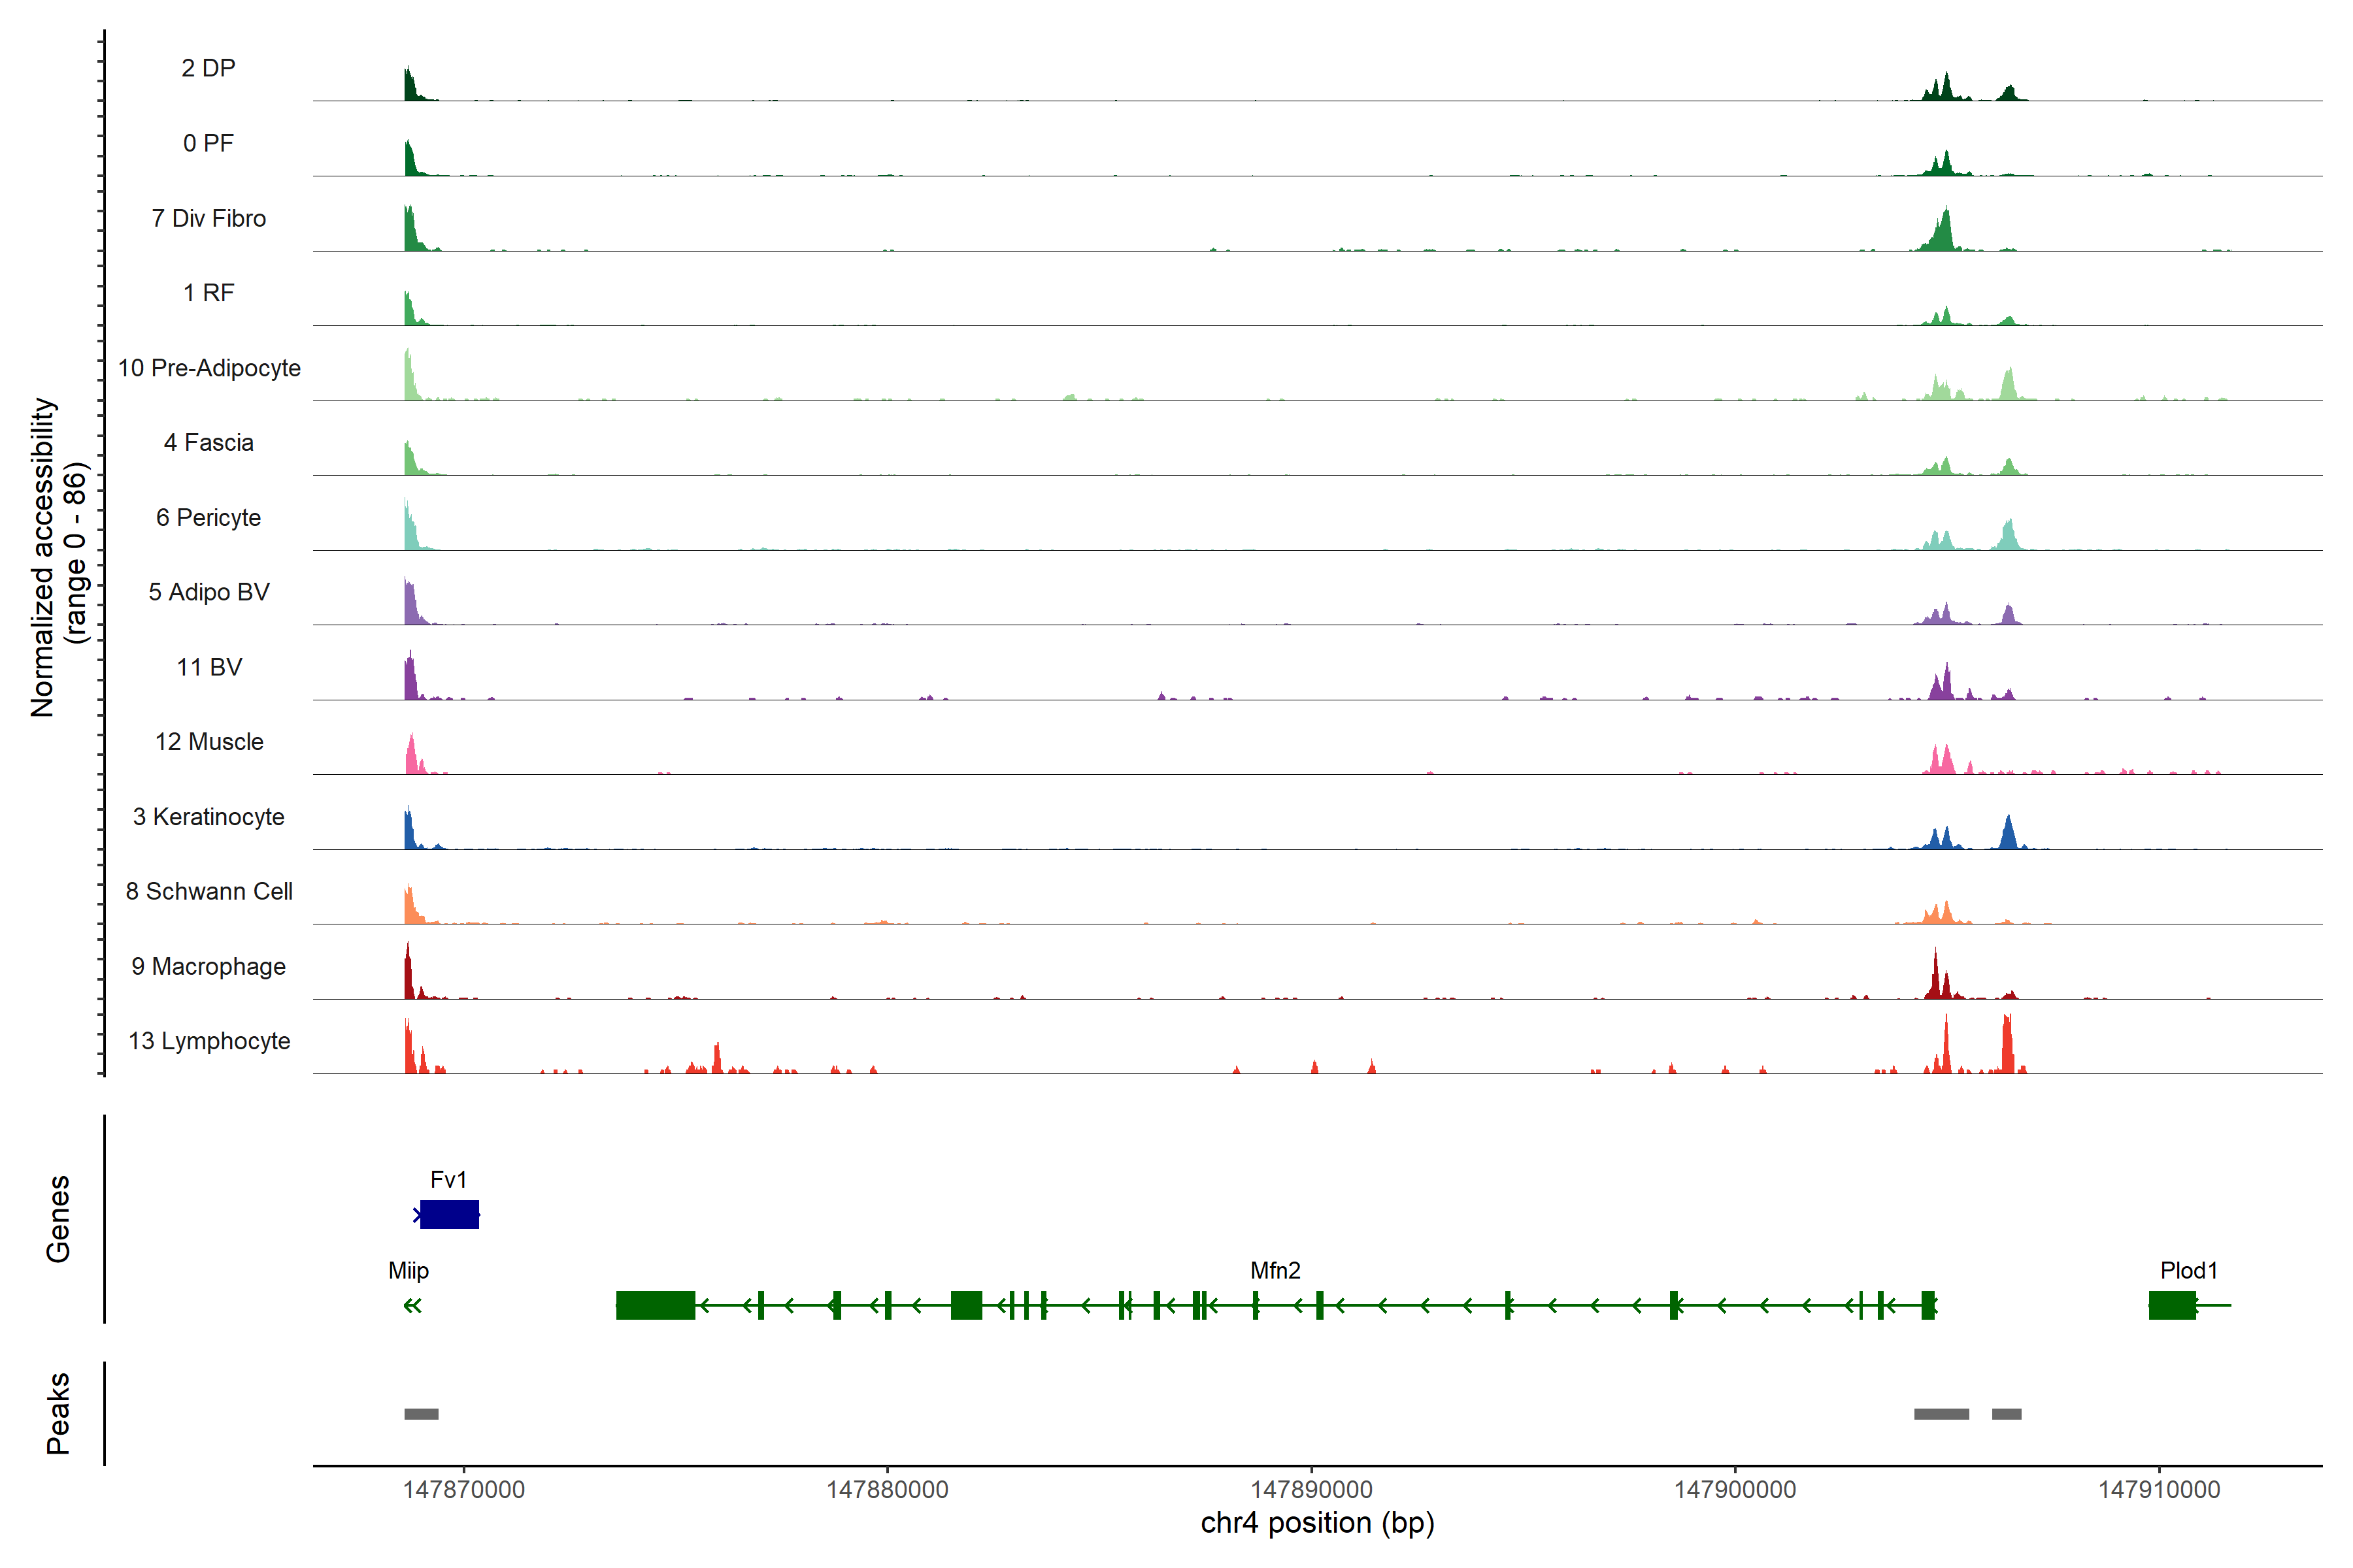Click the 9 Macrophage track label
Viewport: 2353px width, 1568px height.
[x=209, y=966]
